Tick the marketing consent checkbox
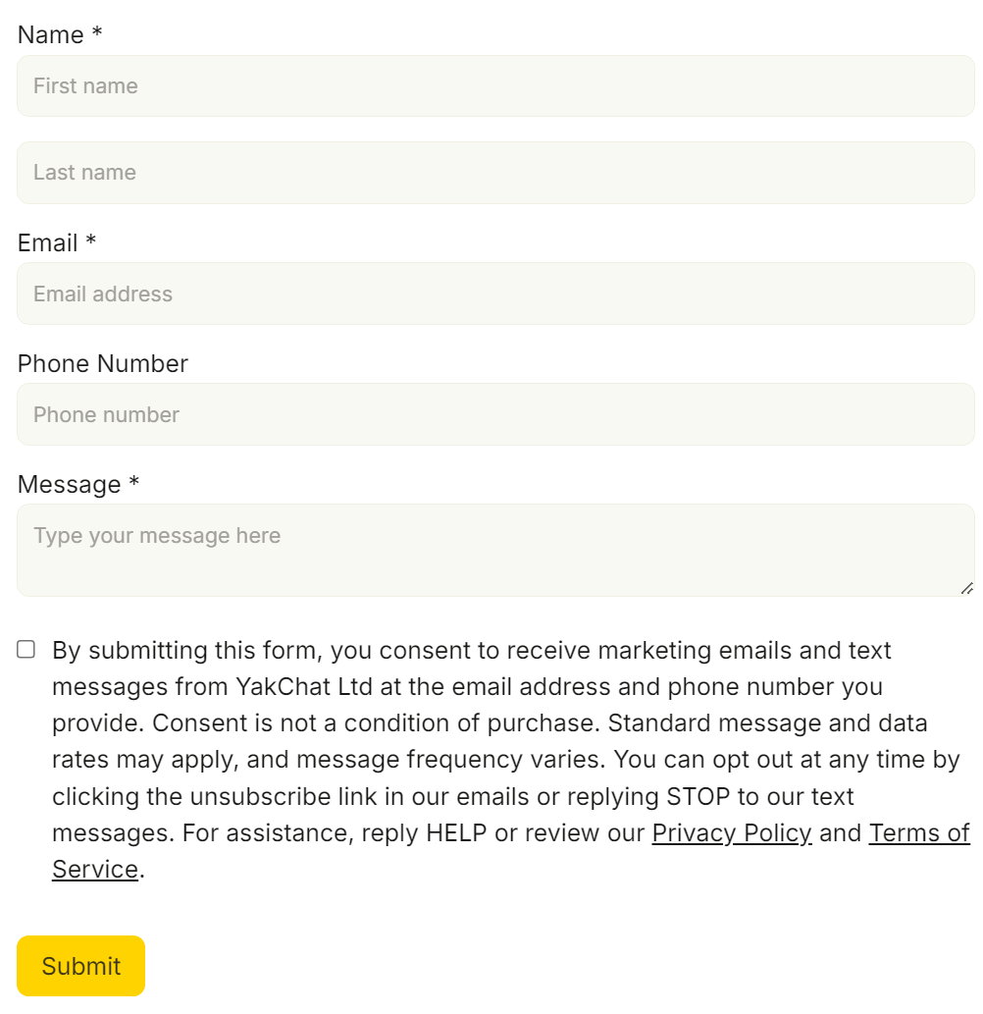Screen dimensions: 983x1014 pos(26,649)
